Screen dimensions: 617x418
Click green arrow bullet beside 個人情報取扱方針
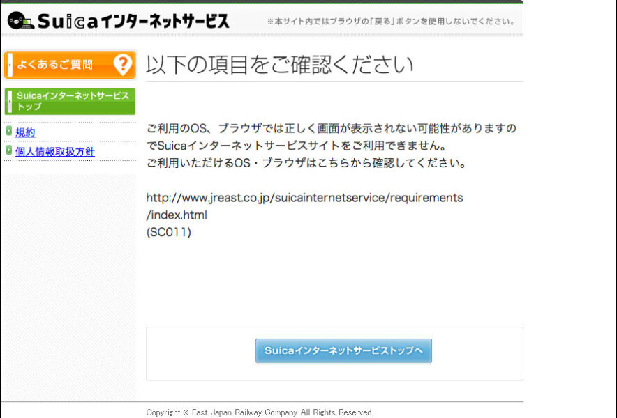pos(9,150)
